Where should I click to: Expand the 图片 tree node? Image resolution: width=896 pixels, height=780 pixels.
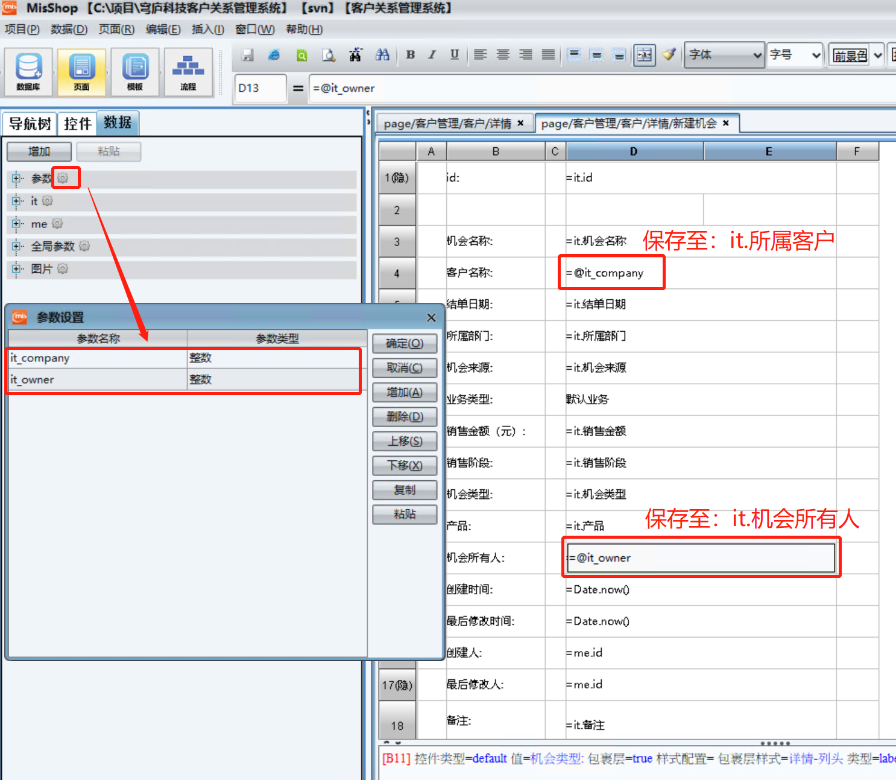pyautogui.click(x=16, y=269)
